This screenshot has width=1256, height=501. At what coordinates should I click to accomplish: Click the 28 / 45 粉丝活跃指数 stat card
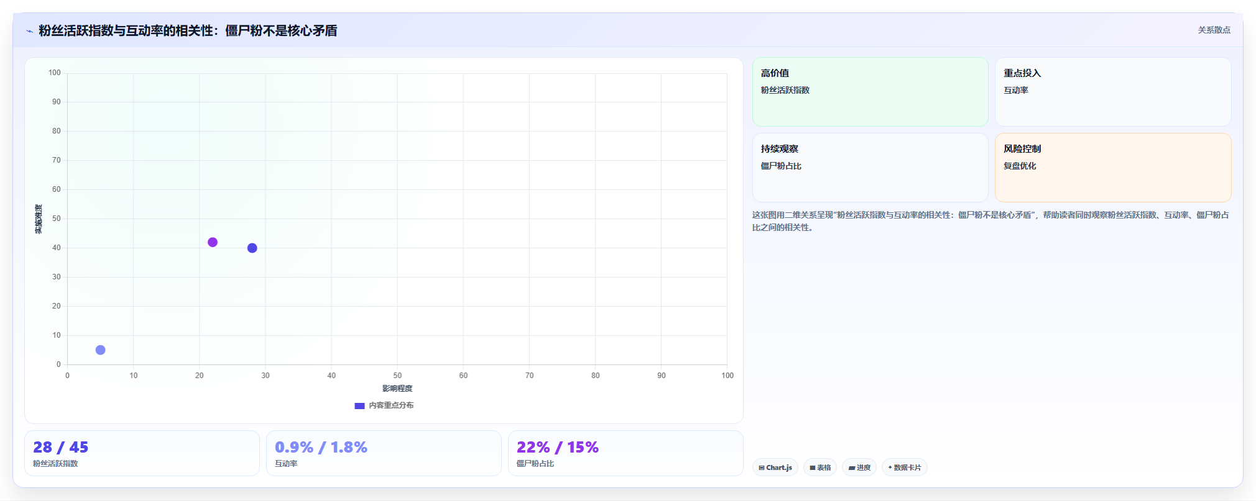142,453
